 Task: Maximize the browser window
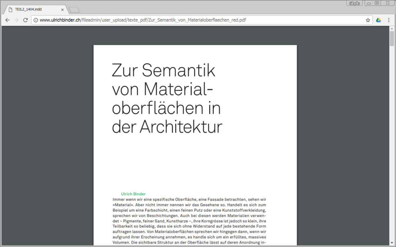click(377, 3)
